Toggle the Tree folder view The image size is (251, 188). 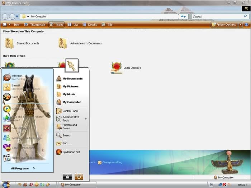[16, 25]
